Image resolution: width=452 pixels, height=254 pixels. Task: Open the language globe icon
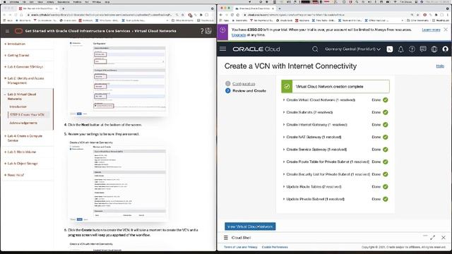point(434,49)
